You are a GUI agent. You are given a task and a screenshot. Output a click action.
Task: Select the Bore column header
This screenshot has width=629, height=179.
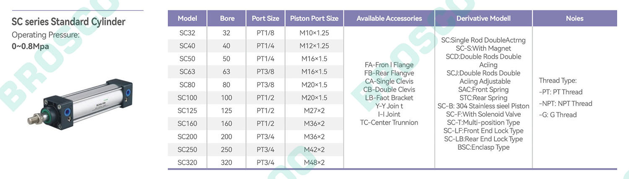point(227,18)
